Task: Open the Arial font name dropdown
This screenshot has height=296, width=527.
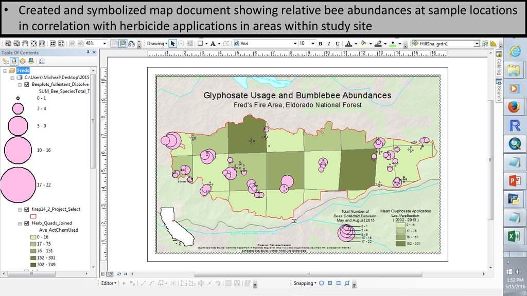Action: point(295,43)
